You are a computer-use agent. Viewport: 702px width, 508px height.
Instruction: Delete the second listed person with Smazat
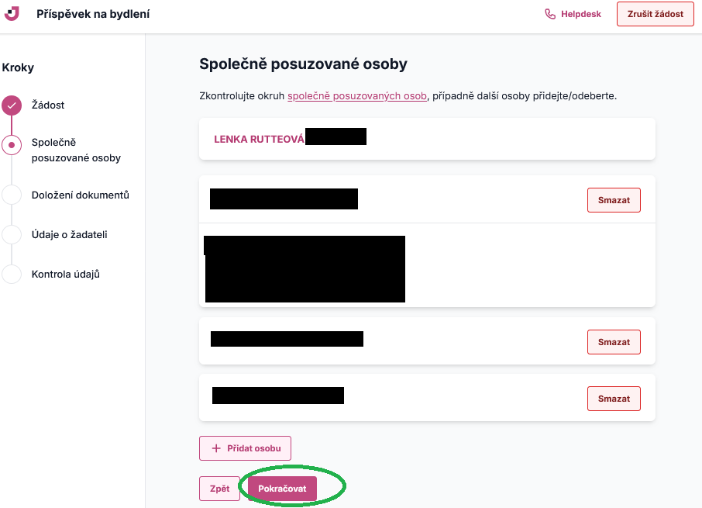point(614,342)
